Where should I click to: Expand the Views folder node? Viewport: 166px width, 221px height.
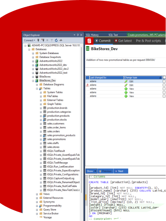coord(37,194)
